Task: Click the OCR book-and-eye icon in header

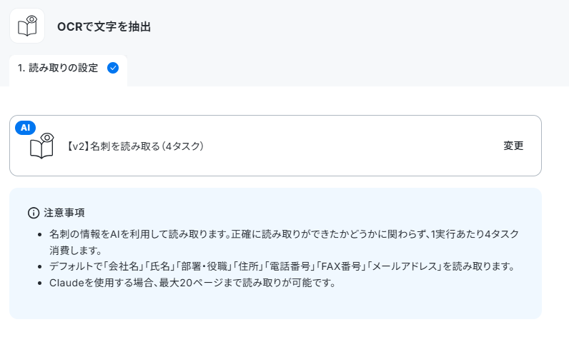Action: [x=27, y=26]
